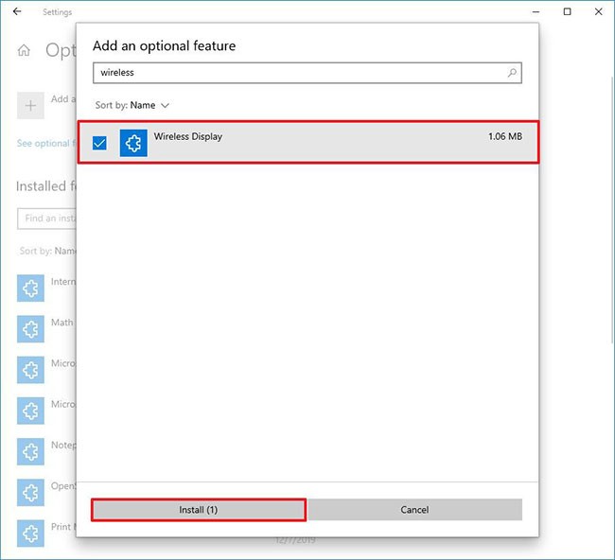This screenshot has height=560, width=615.
Task: Click the Home icon in Settings
Action: (24, 51)
